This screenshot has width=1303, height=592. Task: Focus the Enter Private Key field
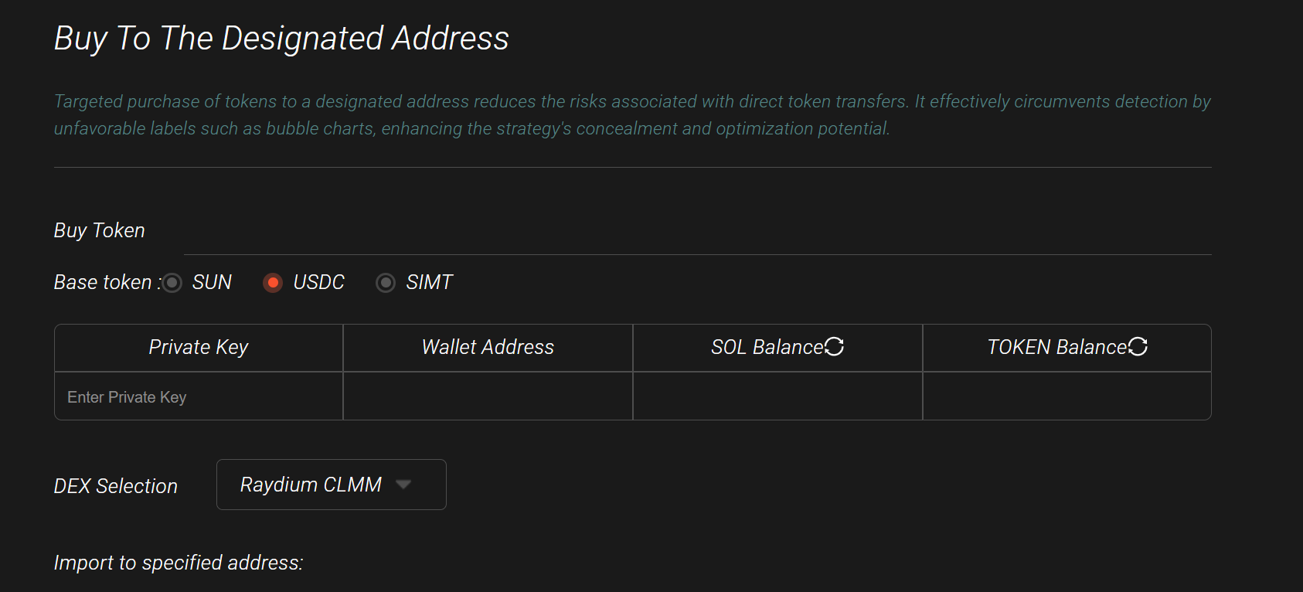(199, 397)
